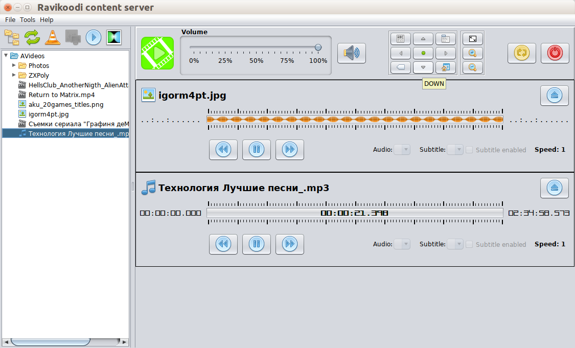Image resolution: width=575 pixels, height=348 pixels.
Task: Open the Tools menu
Action: coord(28,20)
